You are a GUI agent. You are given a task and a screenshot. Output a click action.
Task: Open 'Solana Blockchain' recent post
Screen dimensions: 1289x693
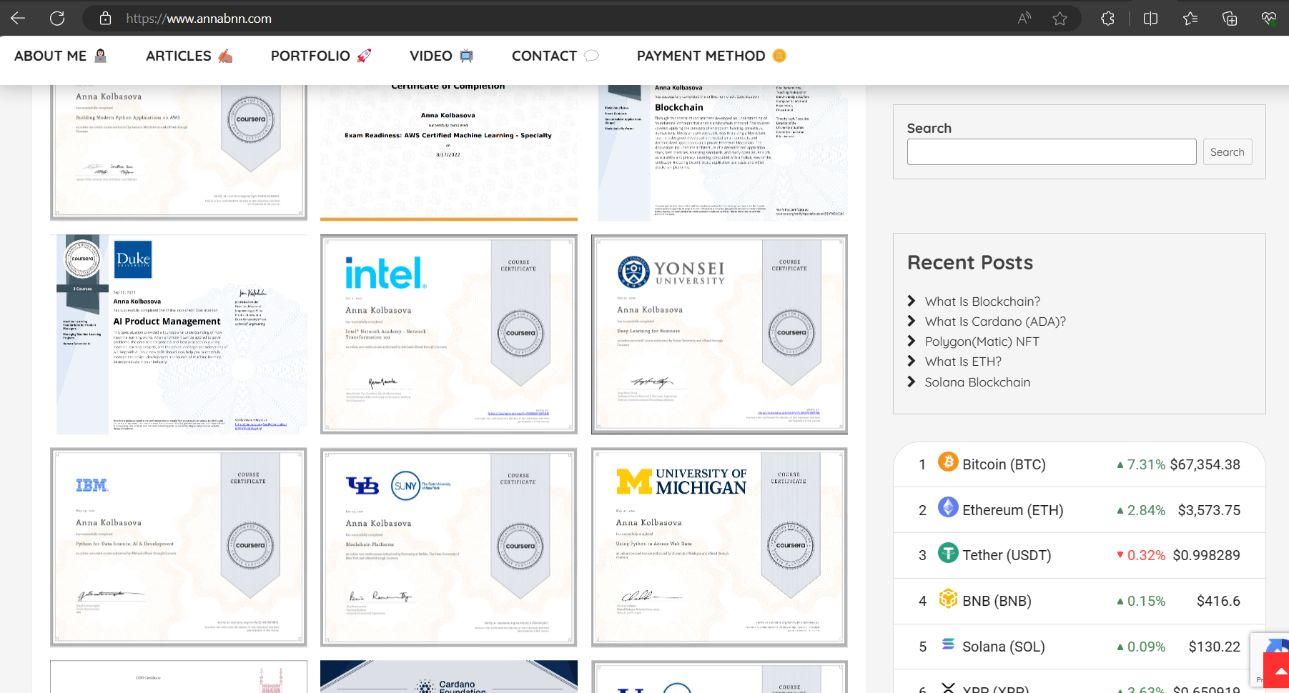977,382
